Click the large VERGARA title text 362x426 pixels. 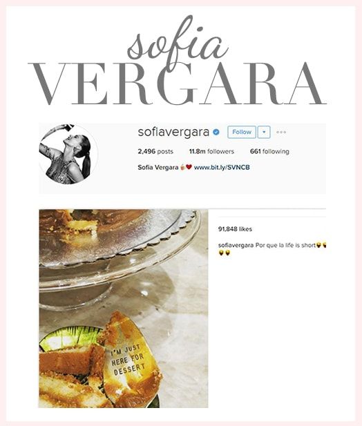[177, 84]
